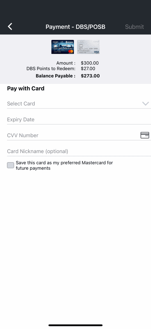
Task: Go back using the left arrow
Action: 10,27
